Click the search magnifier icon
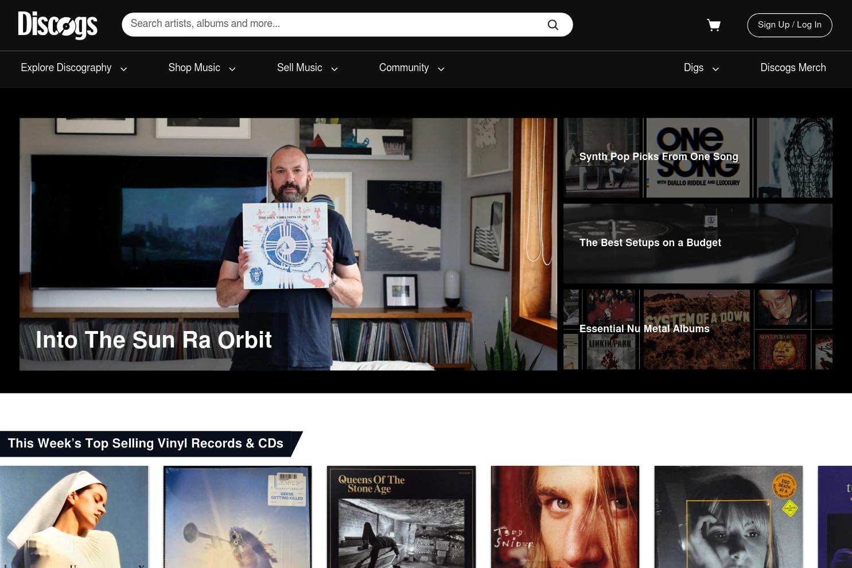The image size is (852, 568). pos(553,25)
